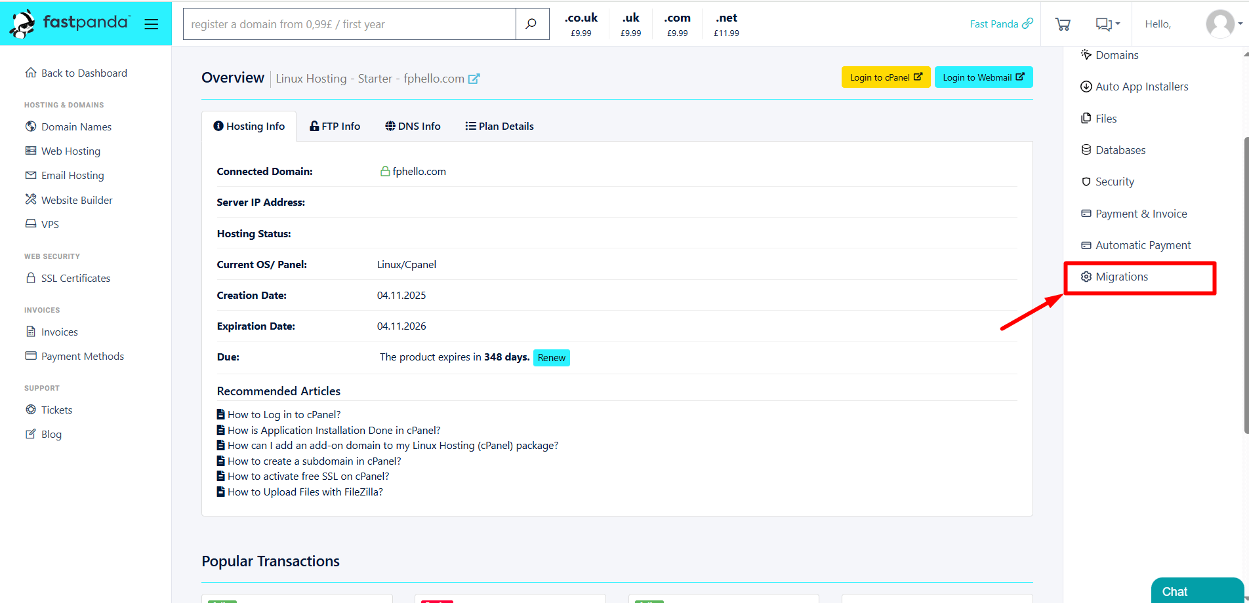This screenshot has height=603, width=1249.
Task: Expand the user avatar dropdown
Action: coord(1224,24)
